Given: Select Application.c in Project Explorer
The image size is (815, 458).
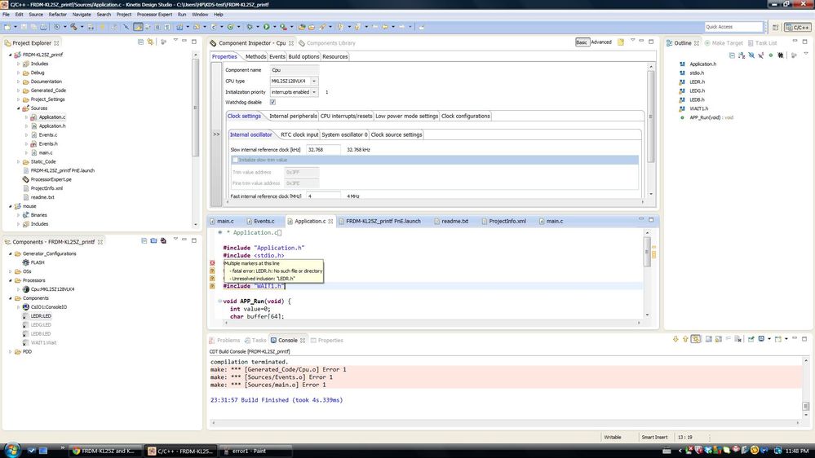Looking at the screenshot, I should click(x=52, y=117).
